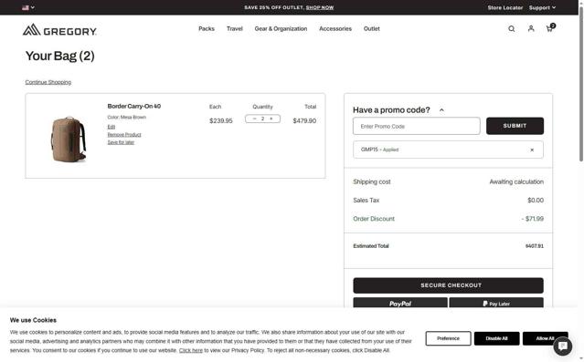Click the $479.90 item total

pos(304,120)
